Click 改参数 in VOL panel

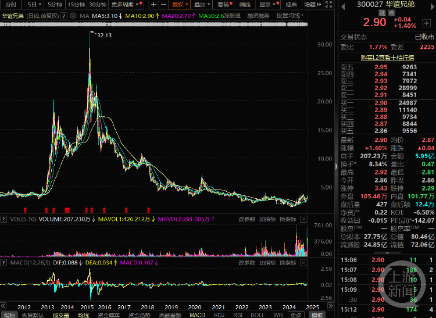246,219
